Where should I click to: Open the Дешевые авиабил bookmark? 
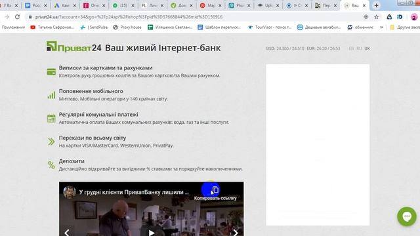coord(319,28)
